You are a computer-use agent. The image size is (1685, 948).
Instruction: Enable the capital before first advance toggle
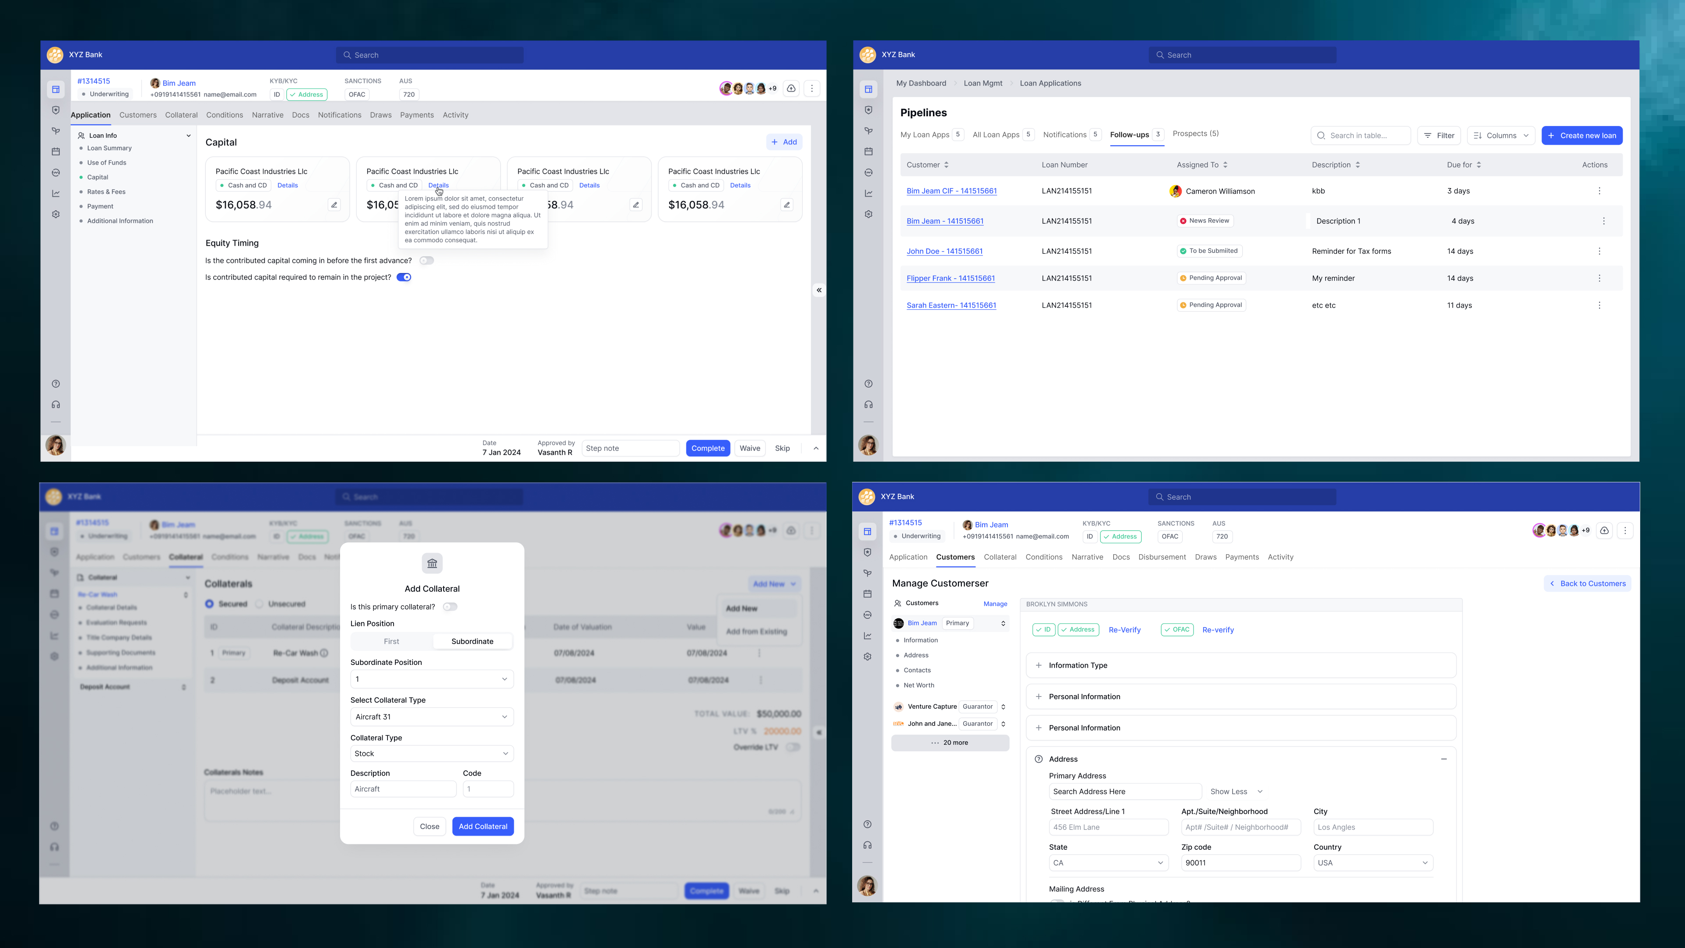point(427,260)
